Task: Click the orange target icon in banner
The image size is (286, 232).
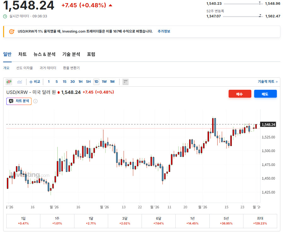Action: click(x=11, y=31)
